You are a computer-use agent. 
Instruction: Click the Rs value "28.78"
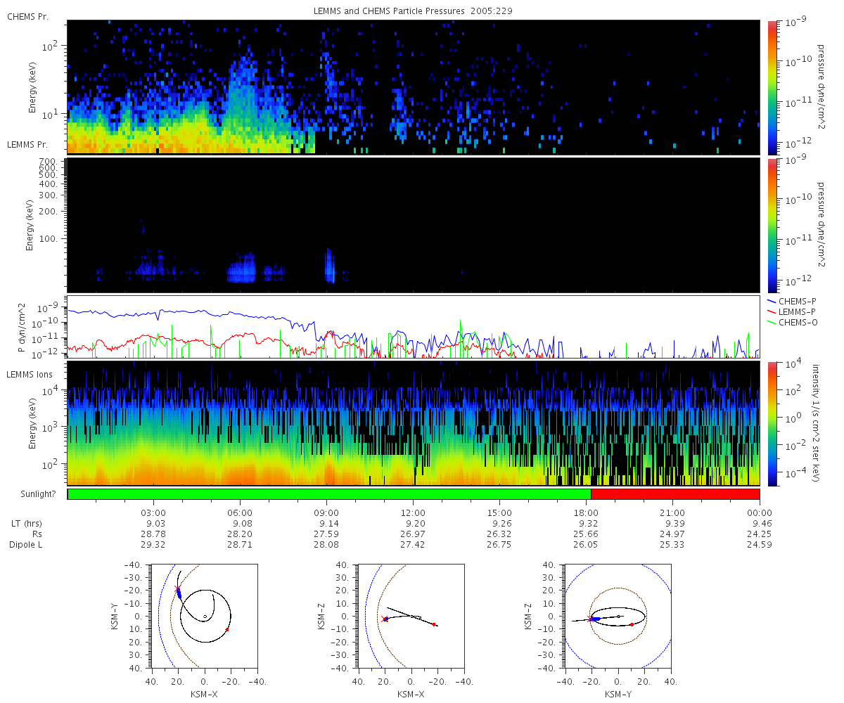(154, 534)
